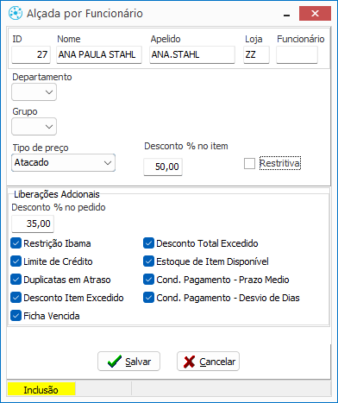Expand the Grupo dropdown
This screenshot has width=338, height=403.
point(34,126)
